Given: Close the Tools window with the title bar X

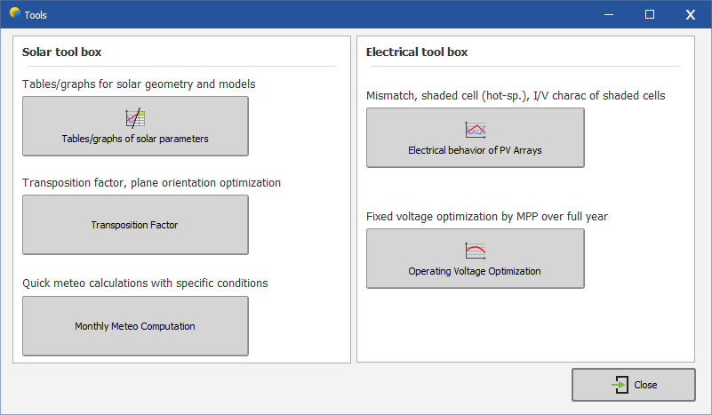Looking at the screenshot, I should coord(691,14).
